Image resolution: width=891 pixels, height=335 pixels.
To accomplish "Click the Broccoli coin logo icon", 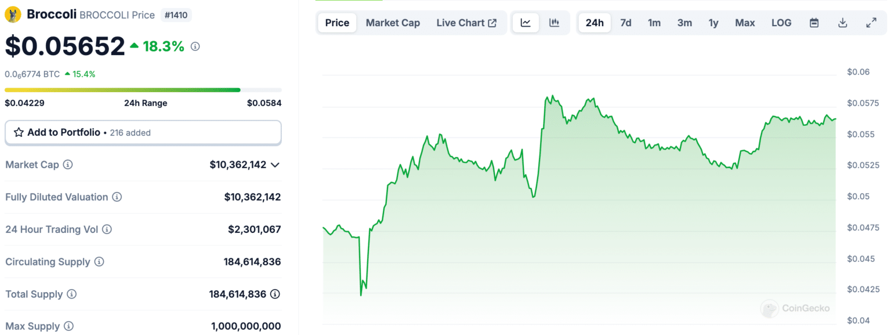I will tap(13, 14).
